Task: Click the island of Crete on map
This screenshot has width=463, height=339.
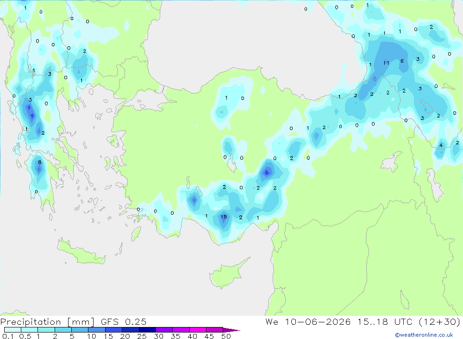Action: tap(81, 252)
